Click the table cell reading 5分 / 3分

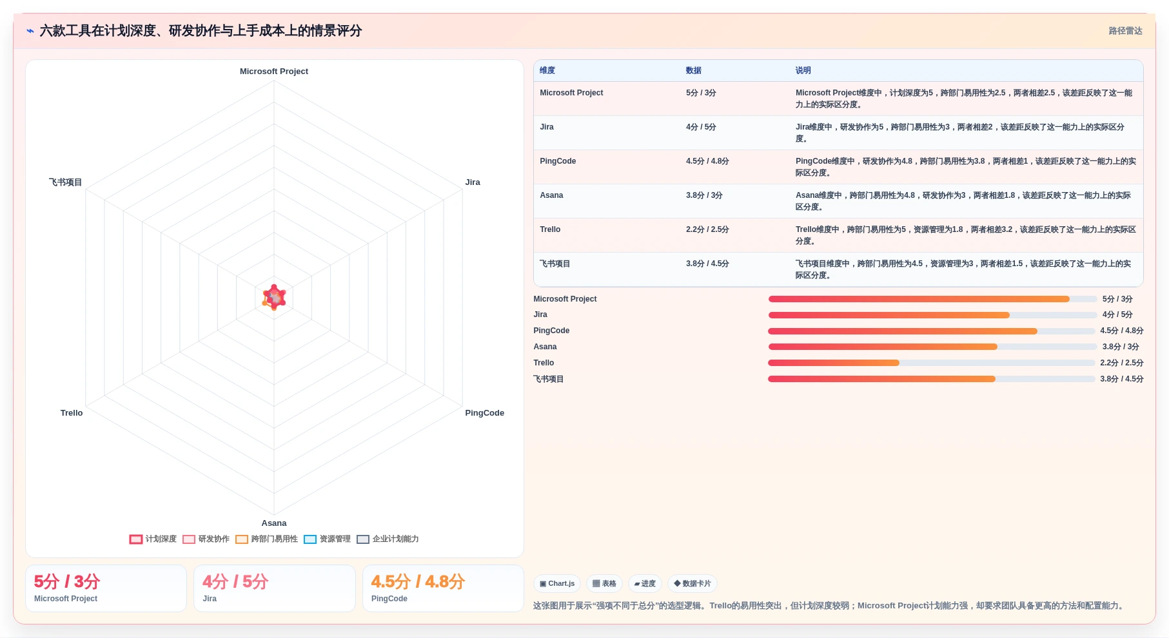[x=701, y=93]
